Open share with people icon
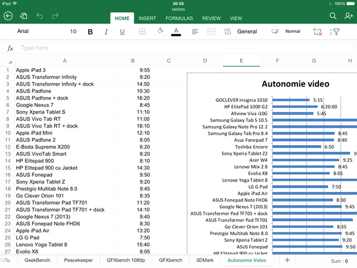 348,16
